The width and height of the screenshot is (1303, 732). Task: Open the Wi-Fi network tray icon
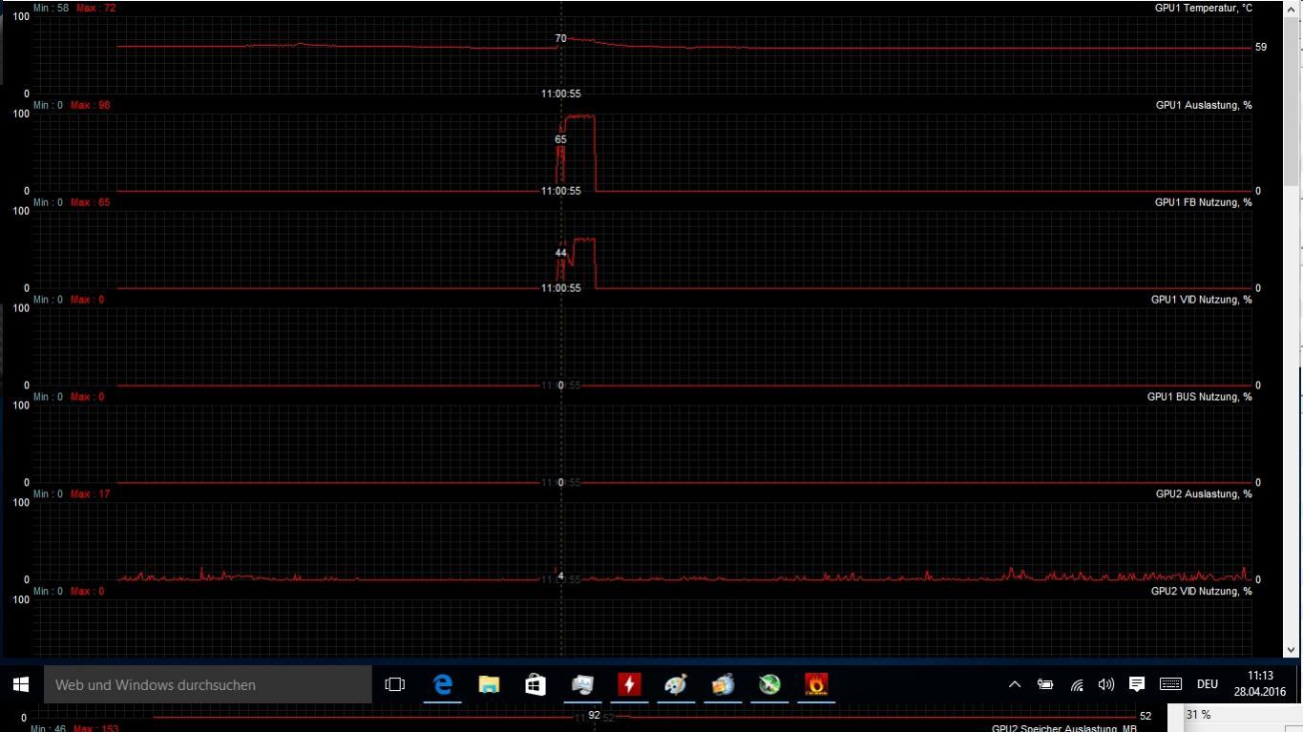pos(1077,684)
